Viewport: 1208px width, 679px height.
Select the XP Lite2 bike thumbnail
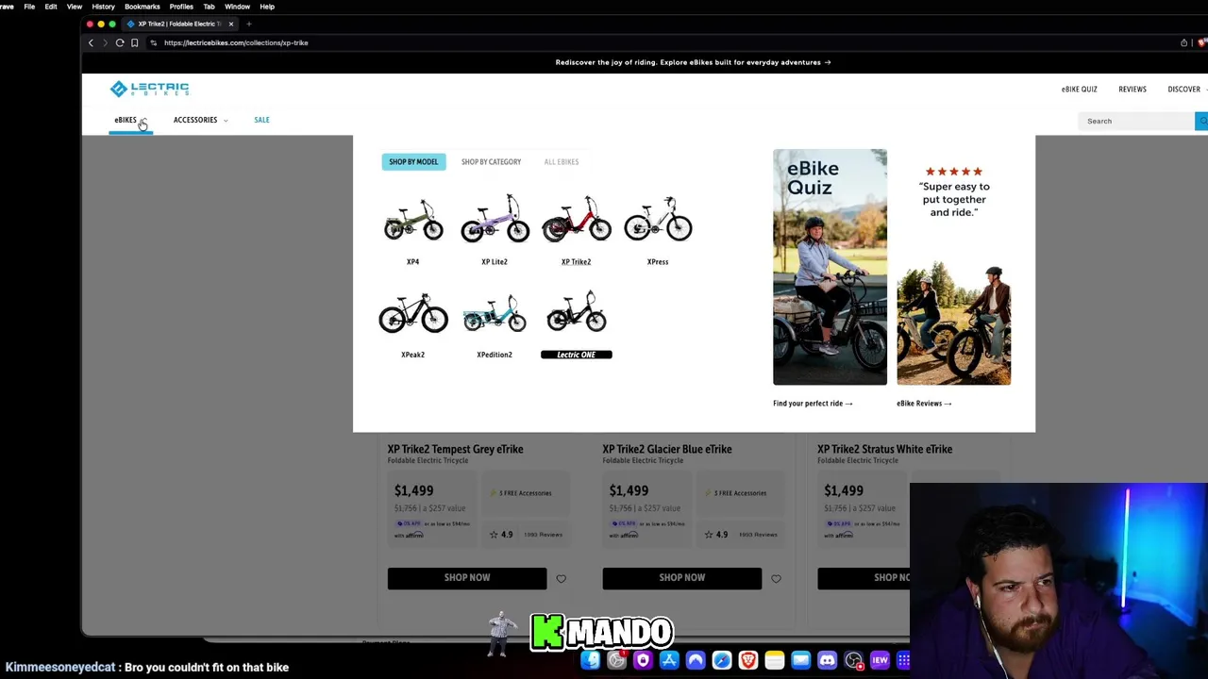click(495, 220)
